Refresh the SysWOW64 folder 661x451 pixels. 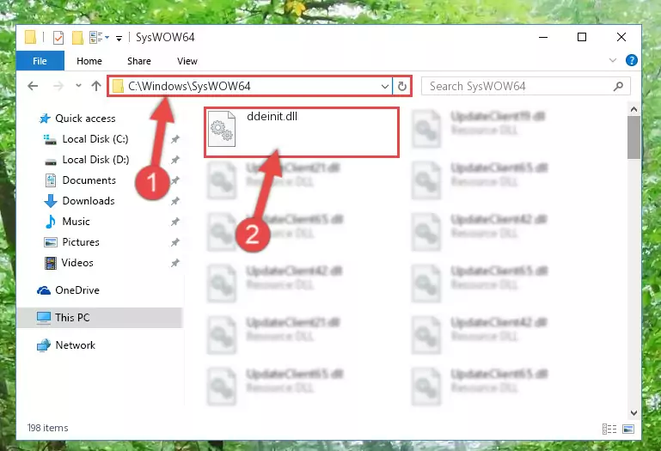(x=402, y=87)
